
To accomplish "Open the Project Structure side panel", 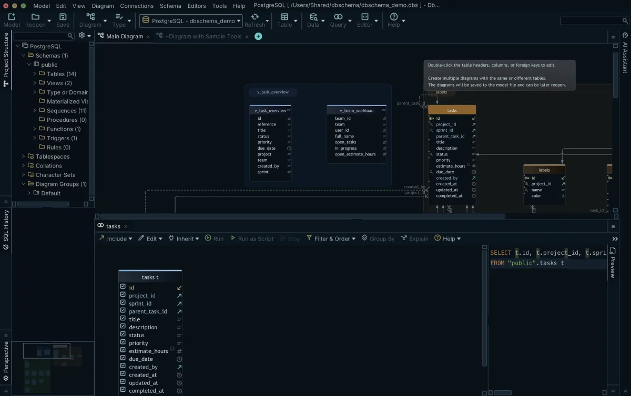I will click(x=6, y=59).
